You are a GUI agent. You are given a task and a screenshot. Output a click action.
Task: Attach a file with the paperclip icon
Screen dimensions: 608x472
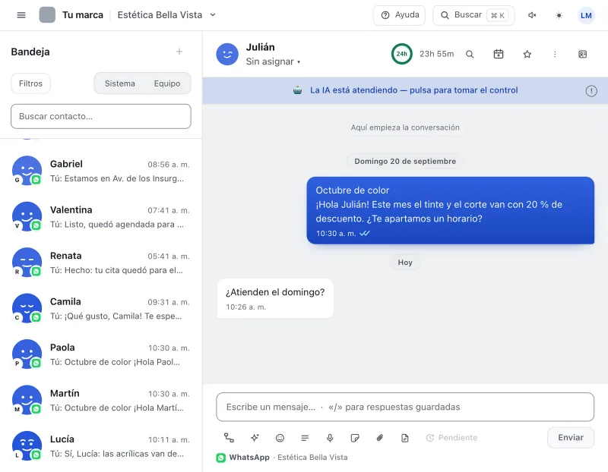coord(380,438)
